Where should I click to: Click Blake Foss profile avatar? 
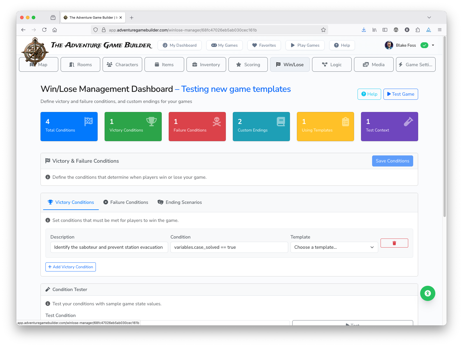point(389,45)
